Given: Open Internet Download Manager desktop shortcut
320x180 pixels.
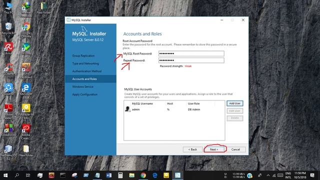Looking at the screenshot, I should click(x=26, y=9).
